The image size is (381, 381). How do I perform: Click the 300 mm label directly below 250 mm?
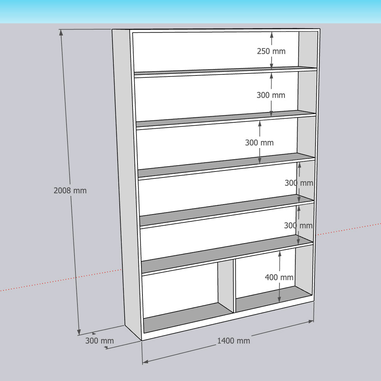(x=271, y=95)
